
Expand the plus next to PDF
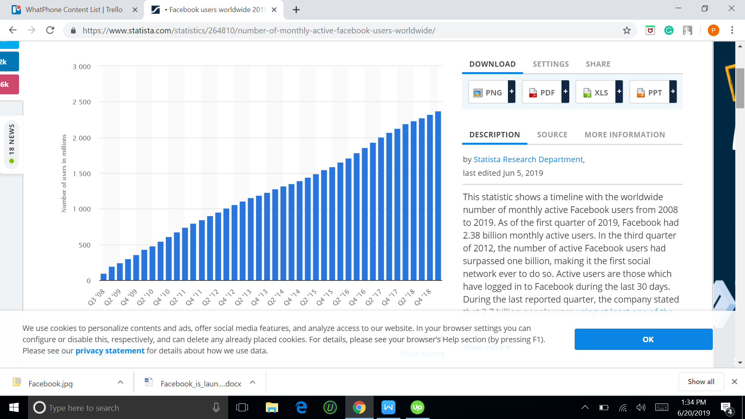pyautogui.click(x=566, y=92)
